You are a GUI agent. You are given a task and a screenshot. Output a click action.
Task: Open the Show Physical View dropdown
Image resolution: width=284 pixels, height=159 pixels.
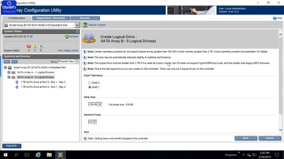click(x=77, y=61)
